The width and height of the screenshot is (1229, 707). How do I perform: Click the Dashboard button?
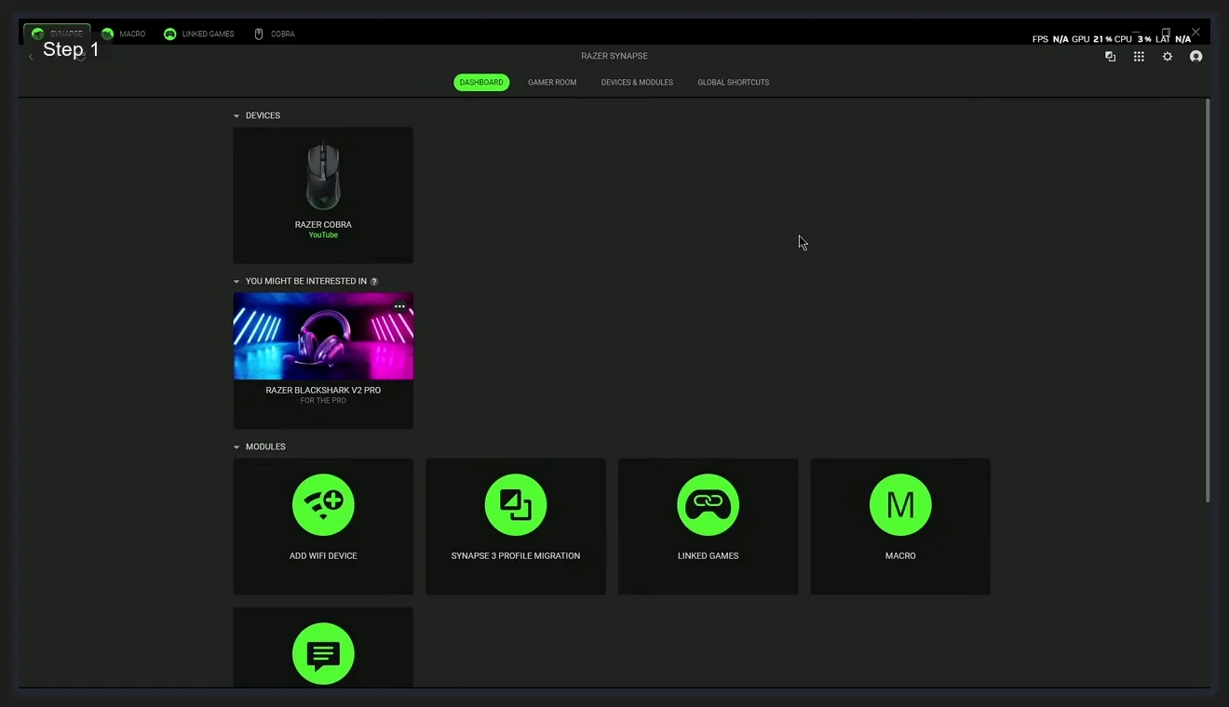pyautogui.click(x=480, y=82)
